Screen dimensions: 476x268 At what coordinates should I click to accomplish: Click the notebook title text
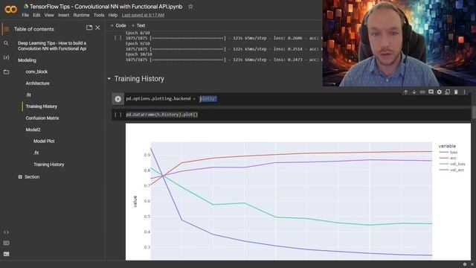point(106,7)
